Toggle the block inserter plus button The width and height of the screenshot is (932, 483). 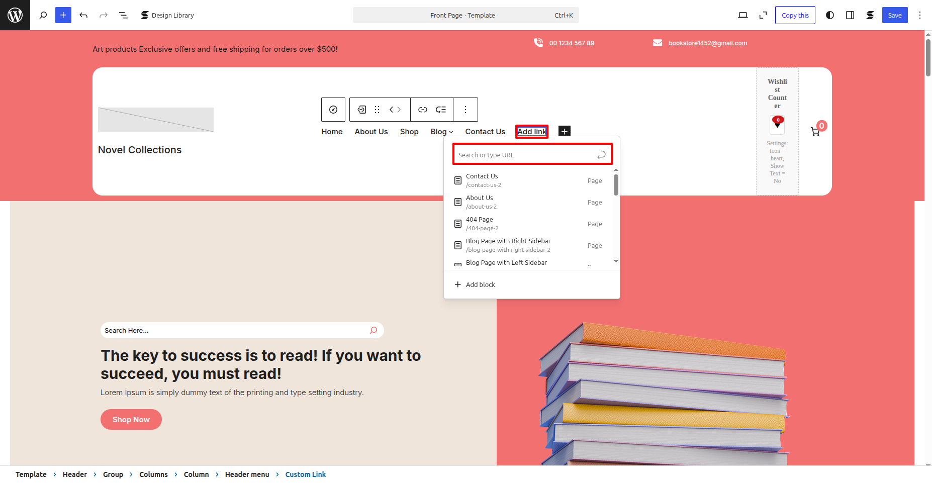pos(63,15)
